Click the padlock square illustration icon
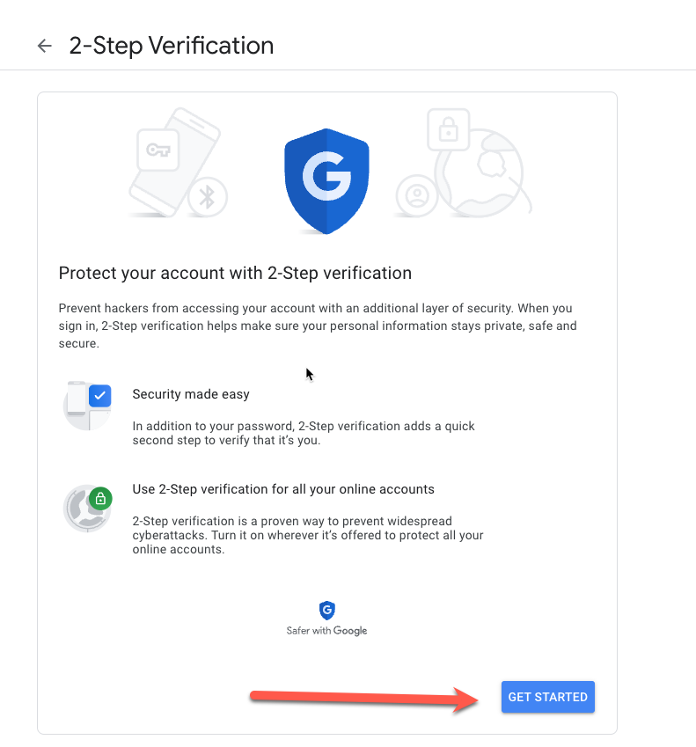Screen dimensions: 696x747 click(x=448, y=129)
